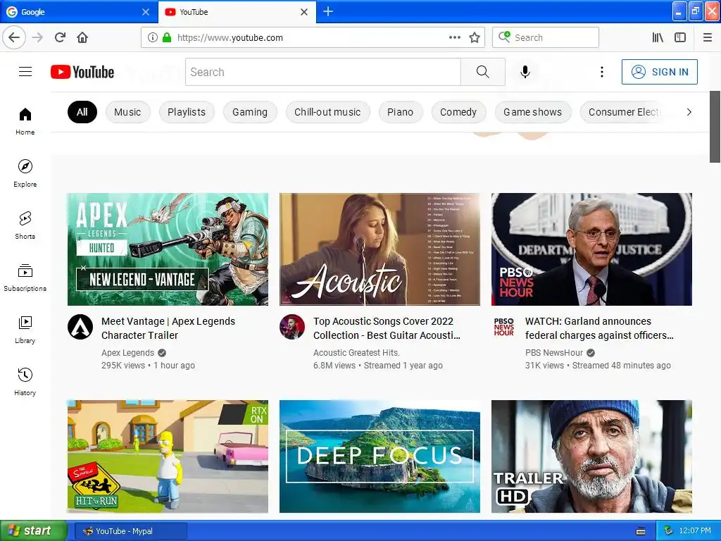Open the PBS NewsHour Garland video thumbnail
721x541 pixels.
(x=591, y=249)
